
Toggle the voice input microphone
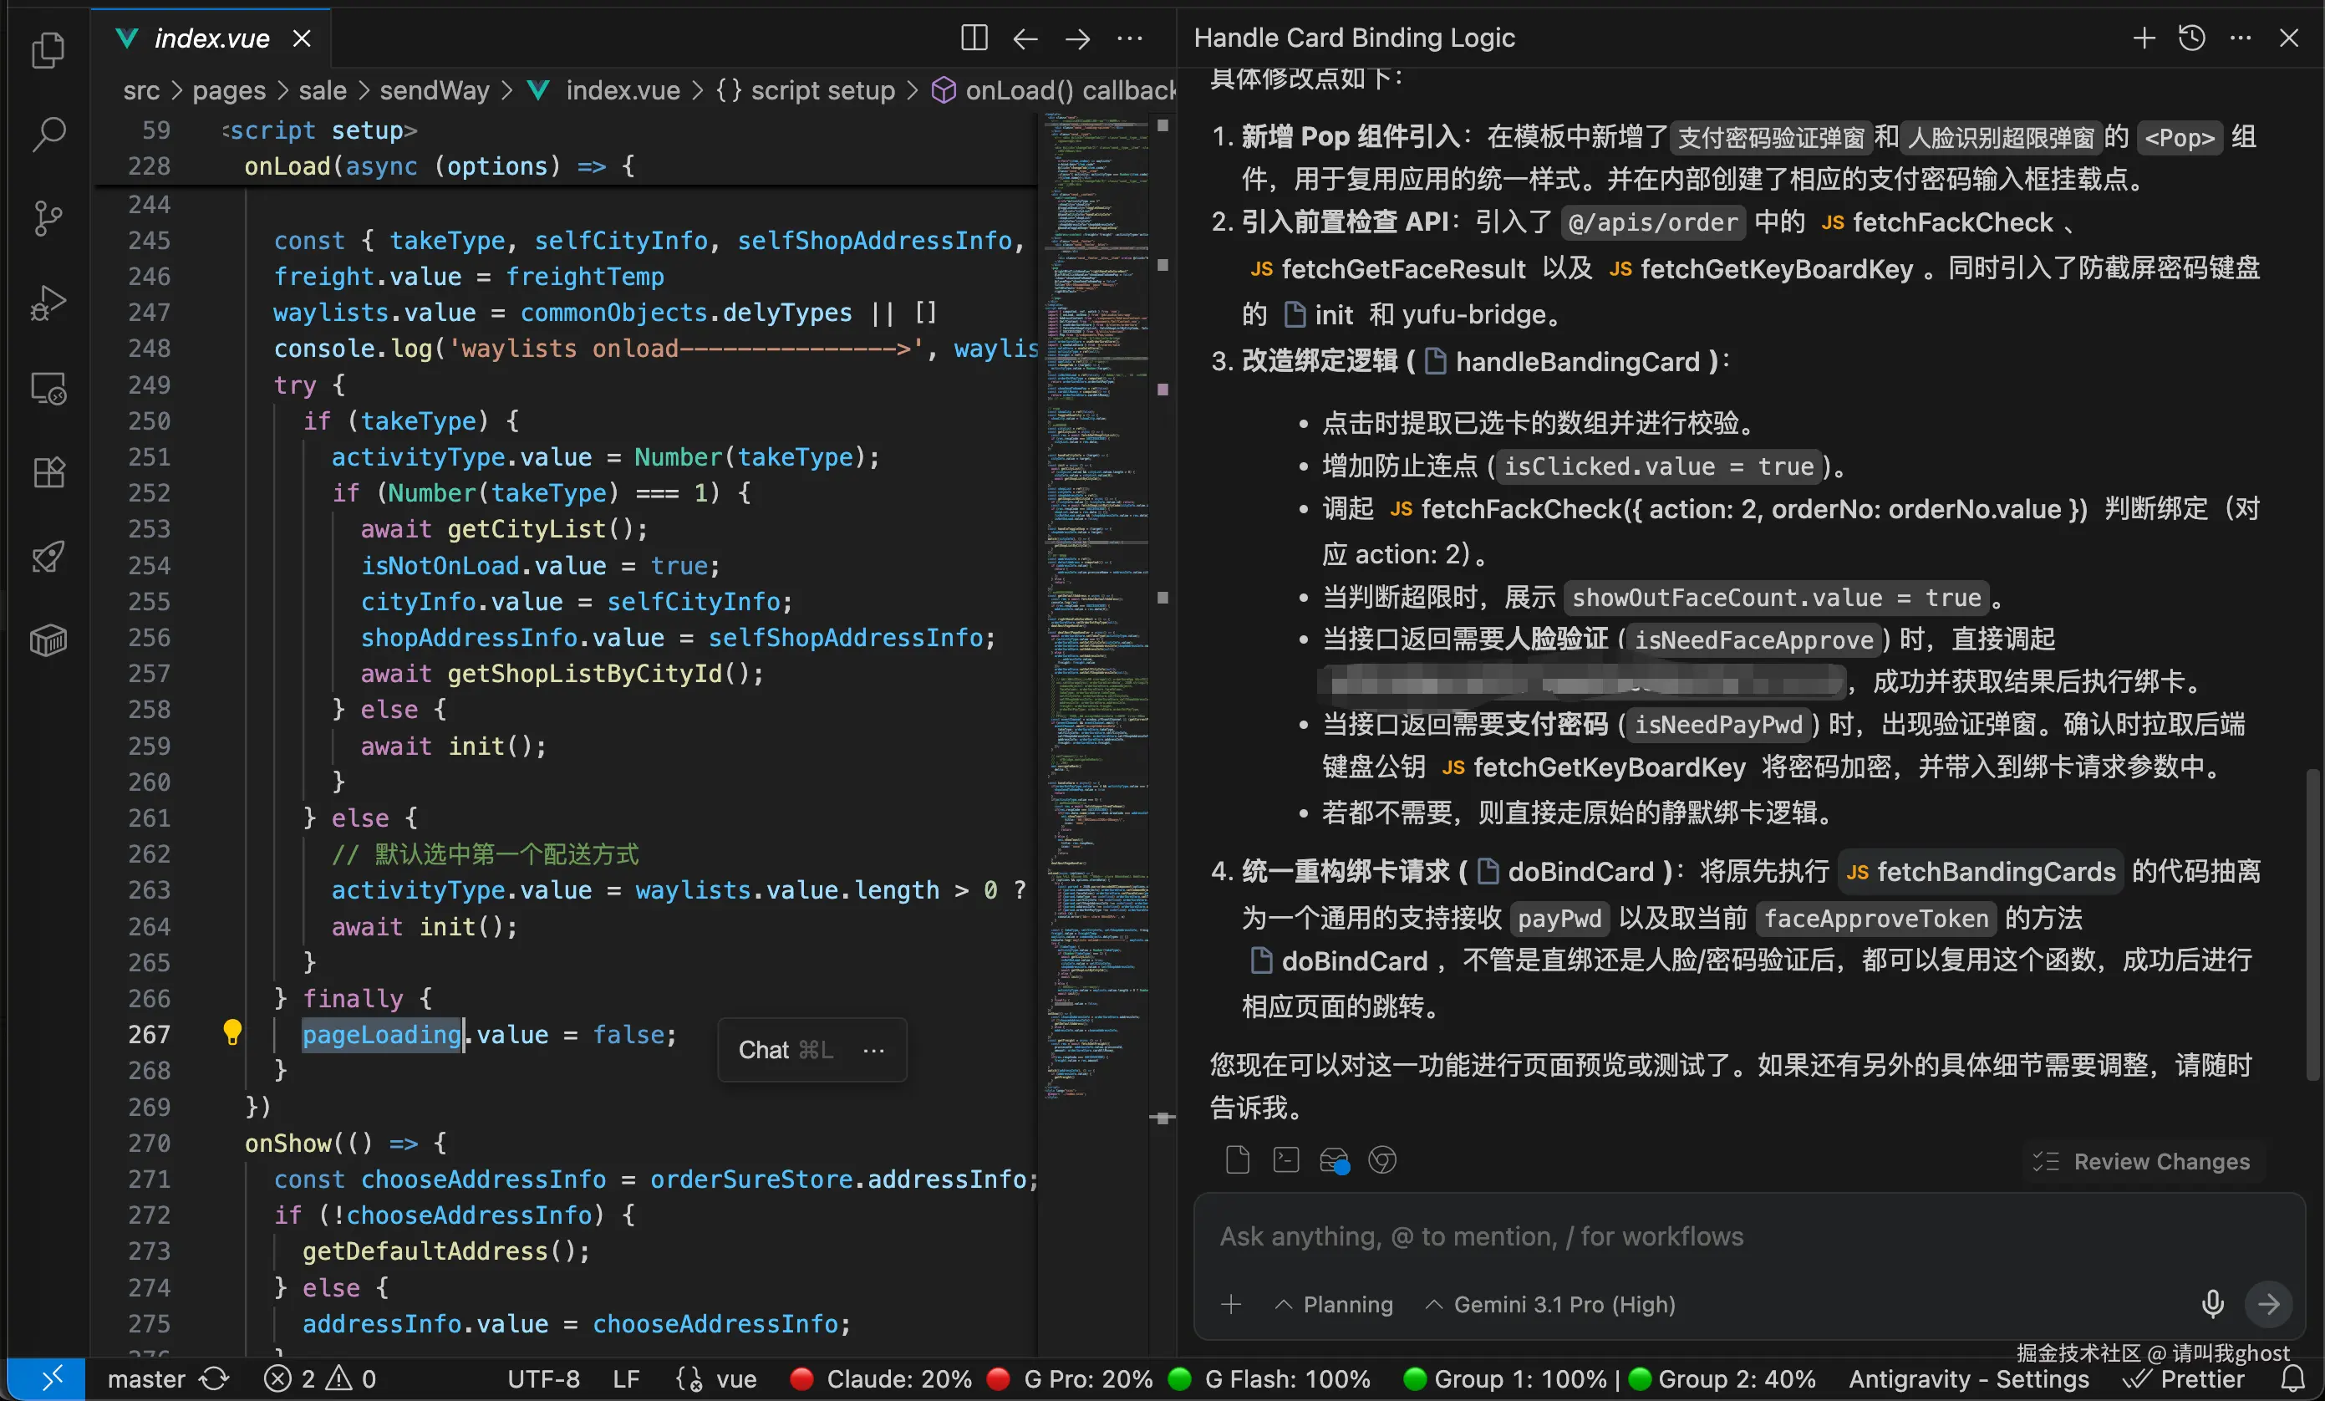(x=2212, y=1304)
